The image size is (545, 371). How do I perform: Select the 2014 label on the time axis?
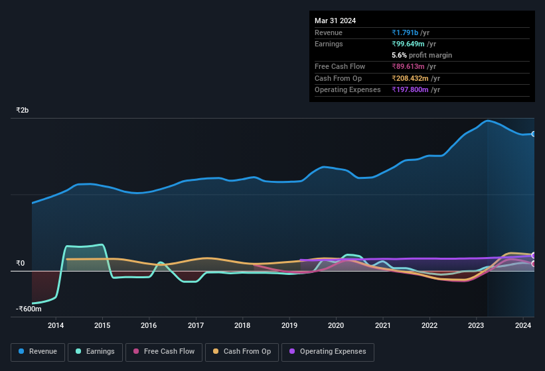click(x=56, y=325)
